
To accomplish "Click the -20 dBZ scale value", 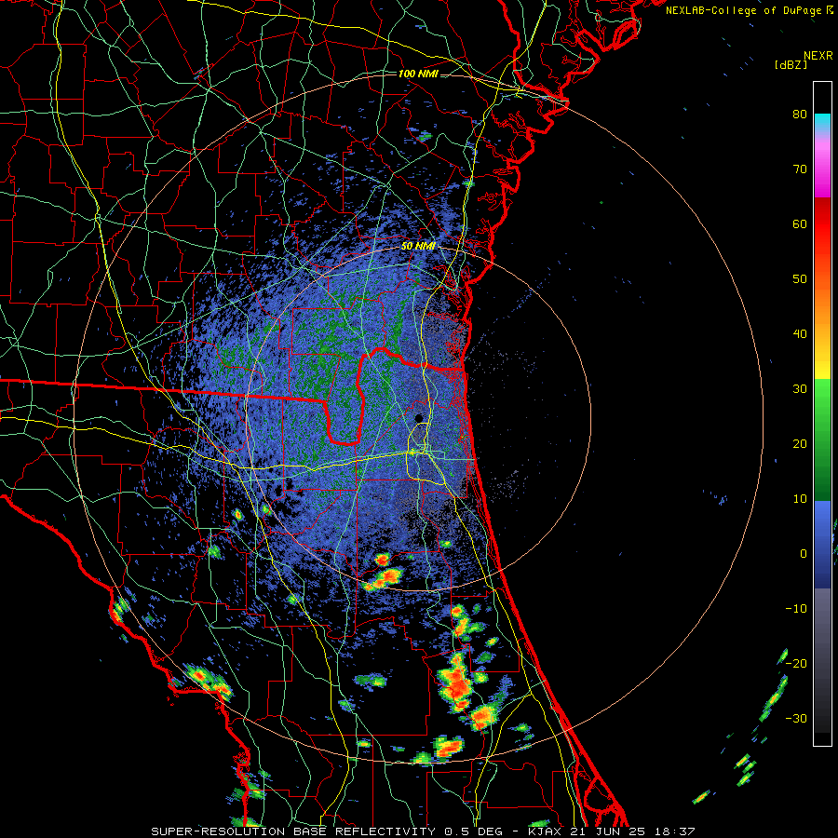I will pyautogui.click(x=796, y=664).
